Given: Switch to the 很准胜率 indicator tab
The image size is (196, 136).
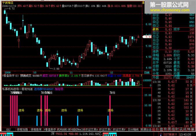Looking at the screenshot, I should 36,129.
